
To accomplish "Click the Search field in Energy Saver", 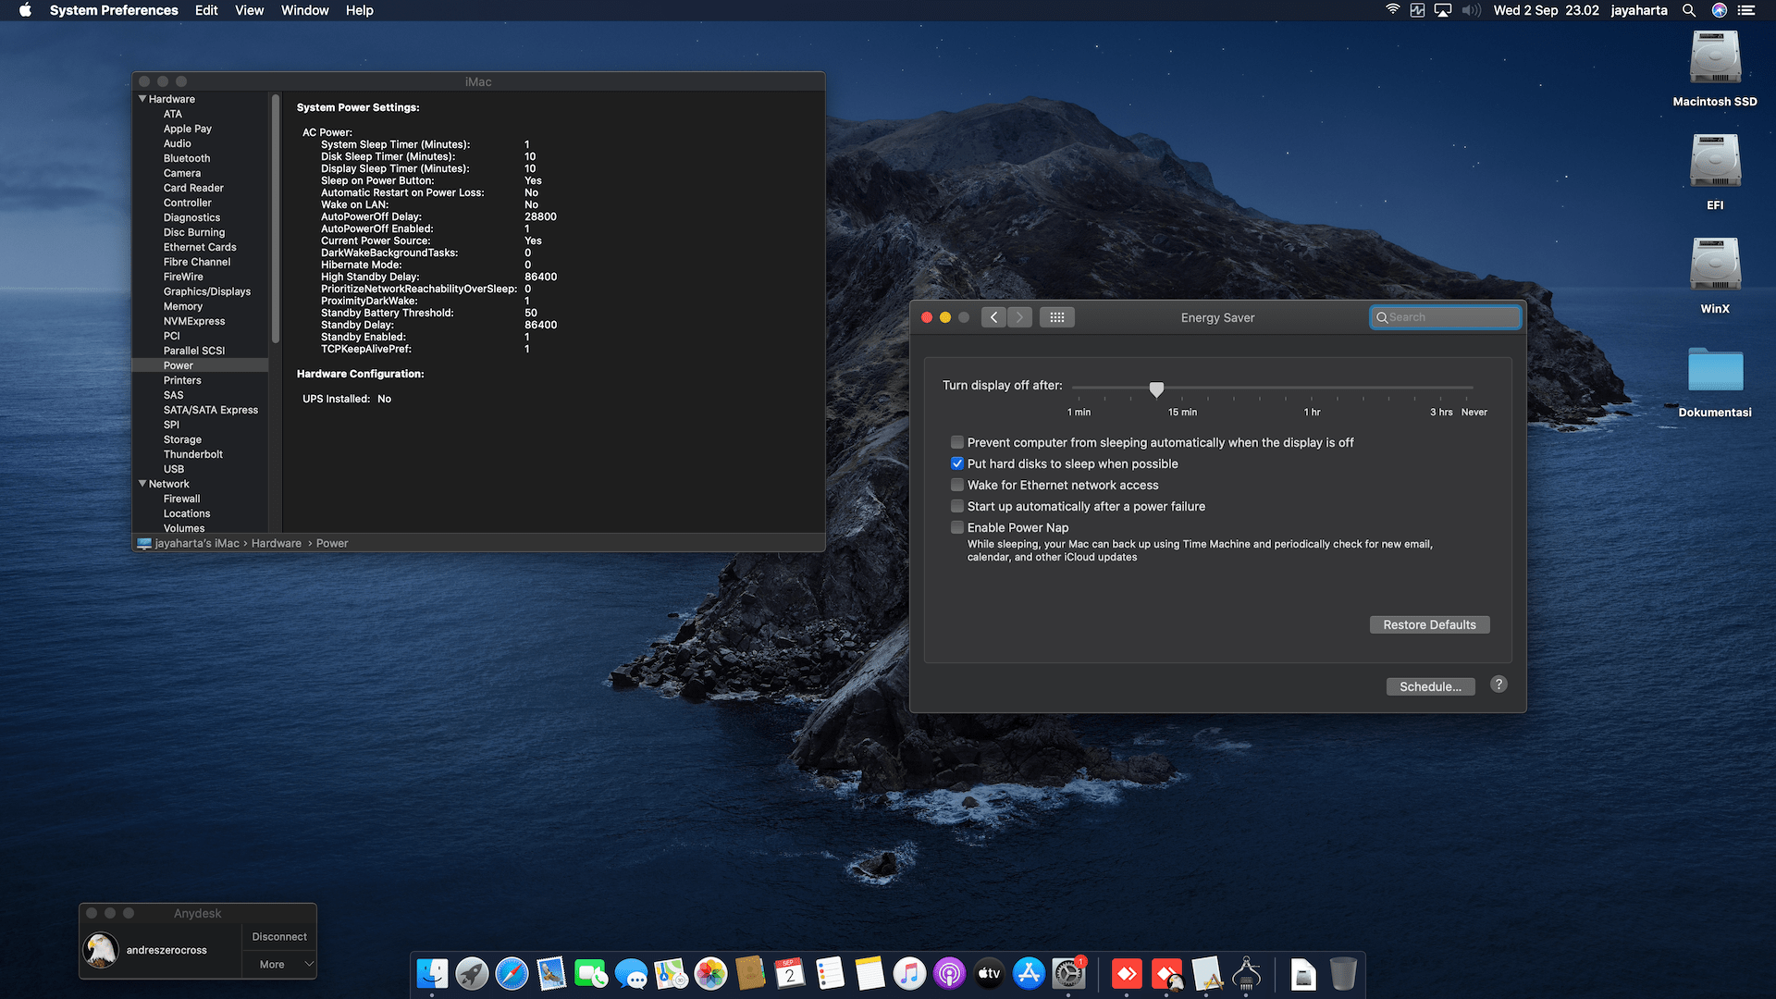I will (x=1445, y=316).
